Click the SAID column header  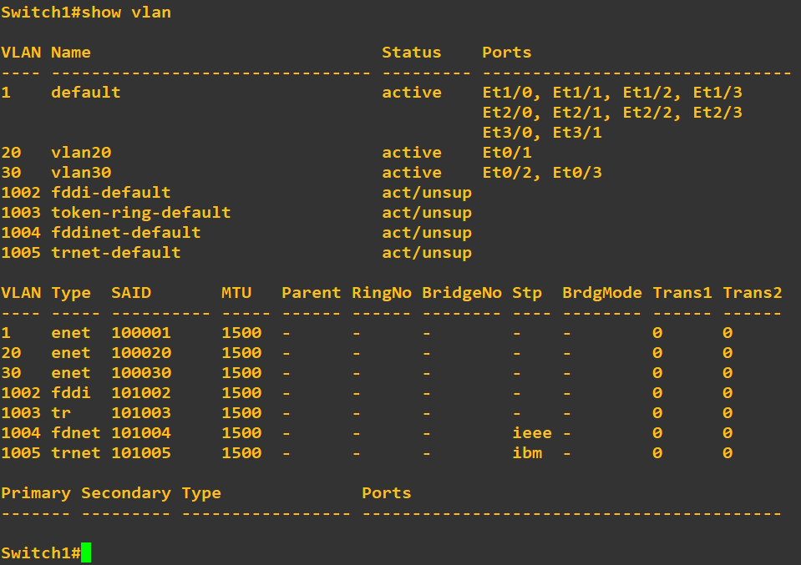pos(131,293)
